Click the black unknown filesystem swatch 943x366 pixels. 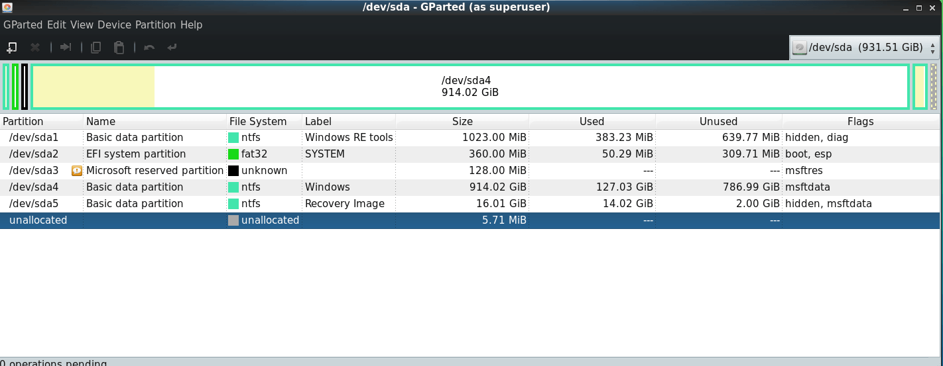pyautogui.click(x=233, y=171)
